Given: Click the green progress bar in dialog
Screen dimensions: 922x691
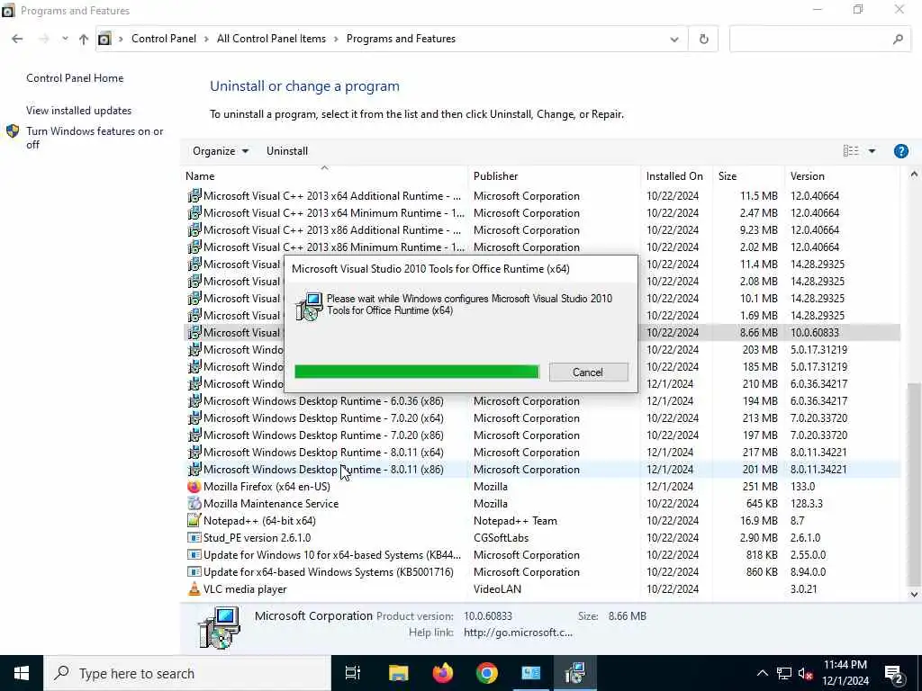Looking at the screenshot, I should 416,372.
